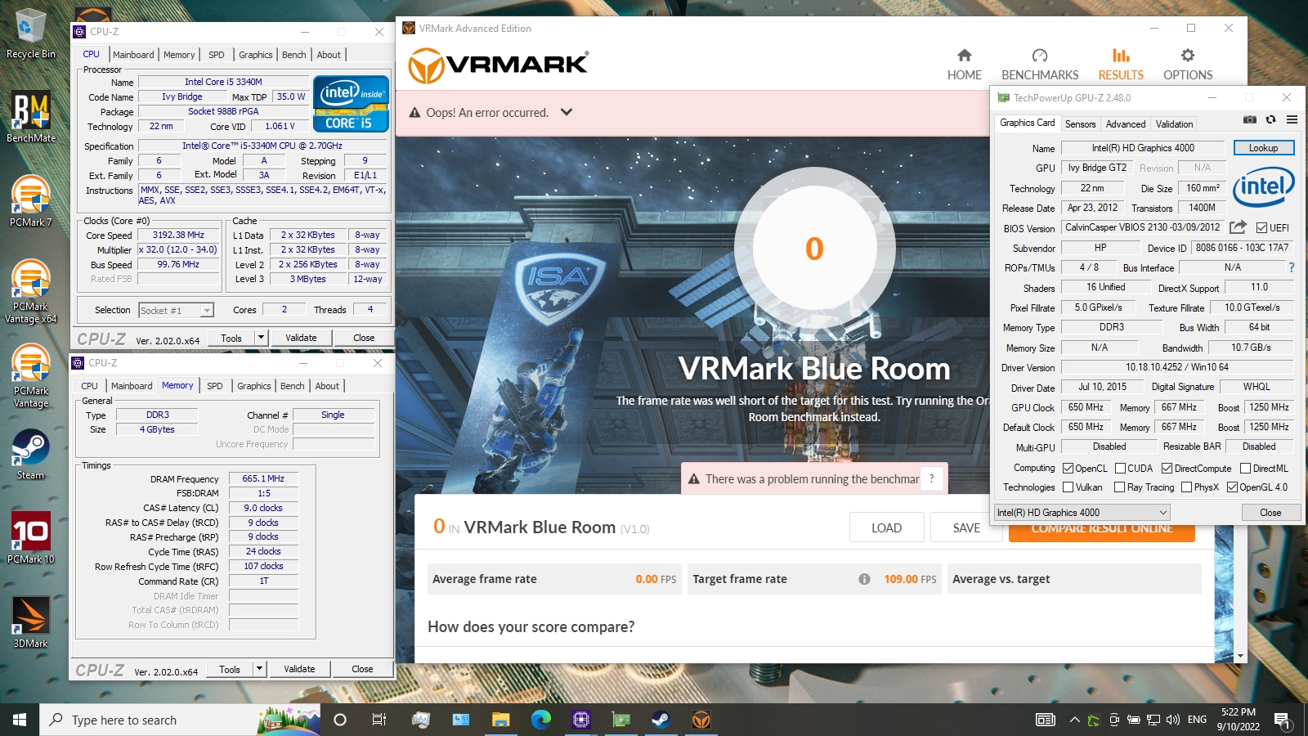Viewport: 1308px width, 736px height.
Task: Click the VRMark taskbar icon
Action: (x=701, y=720)
